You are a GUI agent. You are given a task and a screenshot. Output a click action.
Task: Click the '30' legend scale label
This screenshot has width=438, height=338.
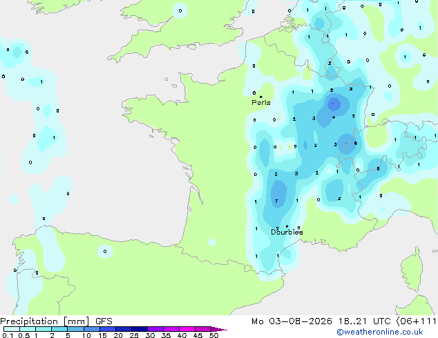click(151, 335)
